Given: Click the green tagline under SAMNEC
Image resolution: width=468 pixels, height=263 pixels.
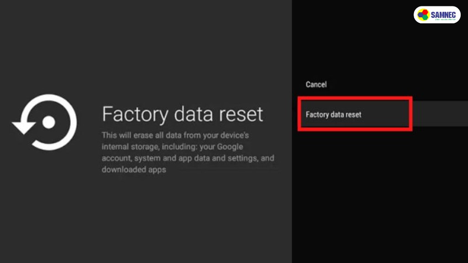Looking at the screenshot, I should [445, 20].
